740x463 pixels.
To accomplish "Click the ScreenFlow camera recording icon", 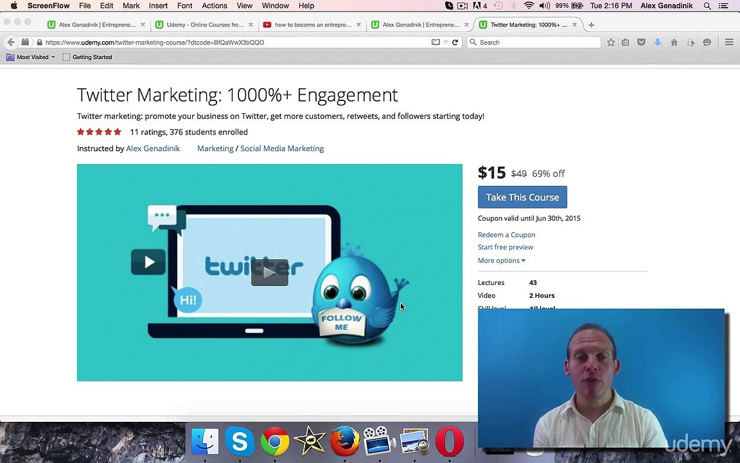I will pyautogui.click(x=463, y=6).
